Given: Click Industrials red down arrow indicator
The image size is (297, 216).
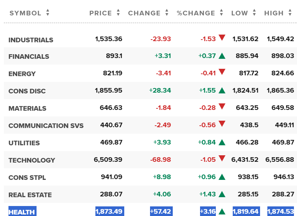Looking at the screenshot, I should coord(222,38).
